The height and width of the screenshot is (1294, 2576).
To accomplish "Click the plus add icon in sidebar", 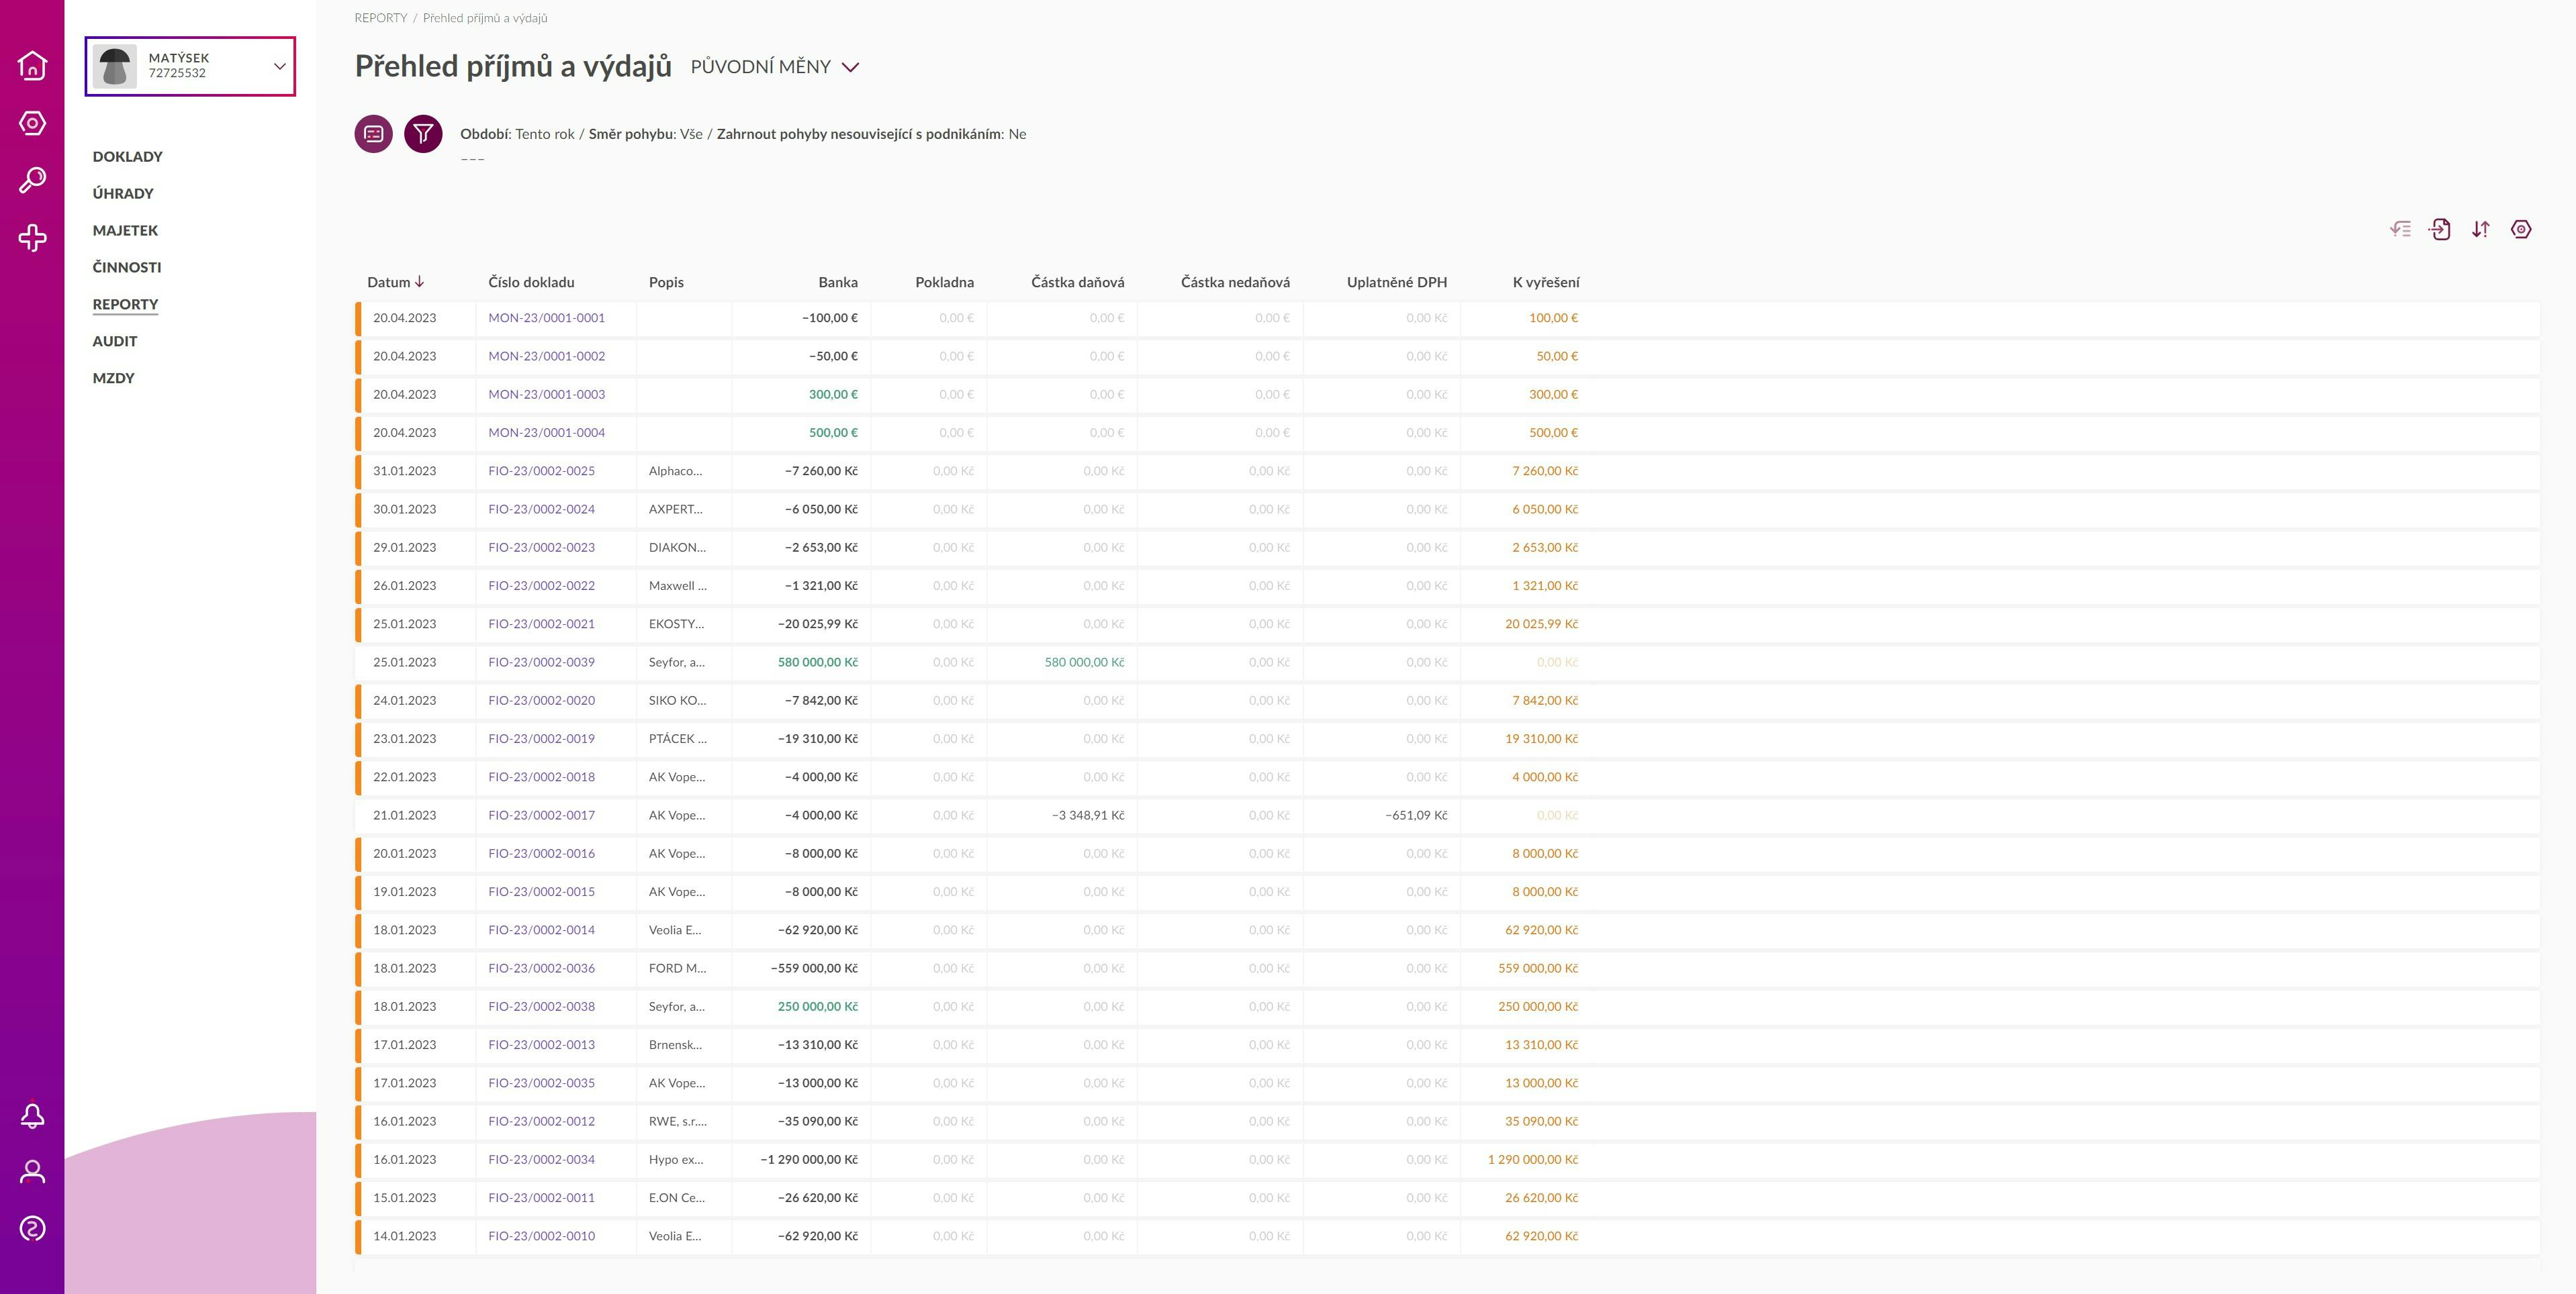I will pyautogui.click(x=32, y=238).
